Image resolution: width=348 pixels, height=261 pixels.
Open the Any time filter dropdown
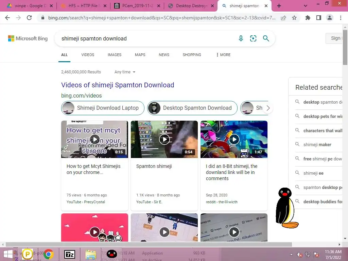coord(125,72)
